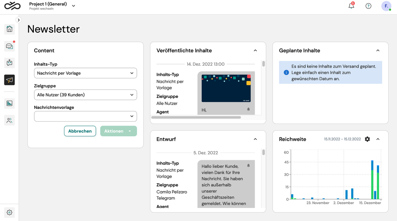Screen dimensions: 397x221
Task: Open settings gear at sidebar bottom
Action: pos(10,212)
